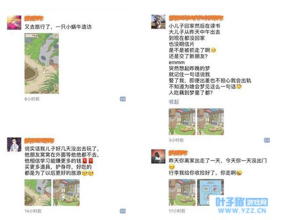
Task: View second house thumbnail in 3小时前 post
Action: tap(210, 122)
